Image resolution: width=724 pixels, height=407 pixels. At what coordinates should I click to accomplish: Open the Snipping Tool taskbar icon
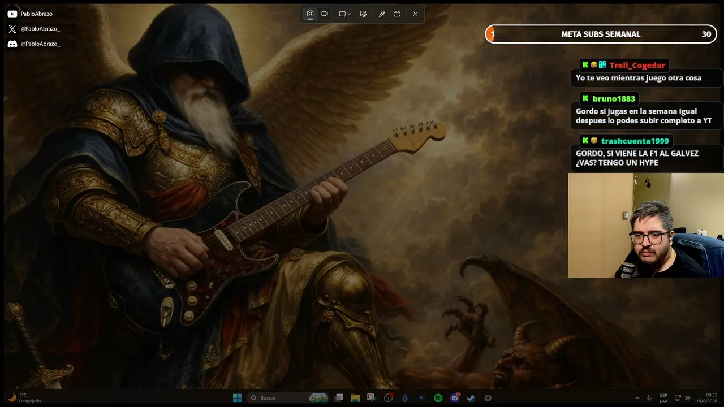[371, 398]
